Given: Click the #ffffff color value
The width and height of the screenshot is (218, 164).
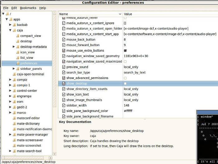Looking at the screenshot, I should point(128,111).
